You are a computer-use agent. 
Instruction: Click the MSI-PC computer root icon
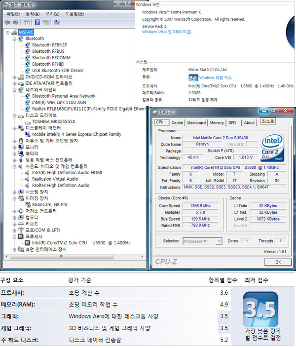(14, 33)
